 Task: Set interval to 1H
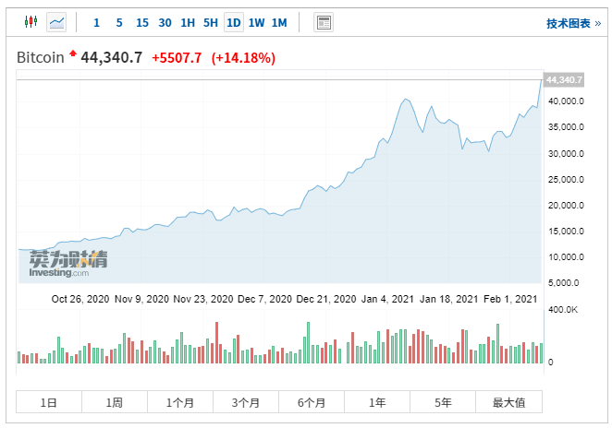coord(188,22)
